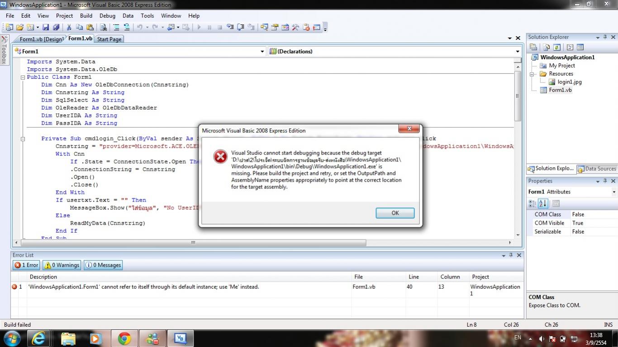Switch to Data Sources panel tab

(x=596, y=169)
